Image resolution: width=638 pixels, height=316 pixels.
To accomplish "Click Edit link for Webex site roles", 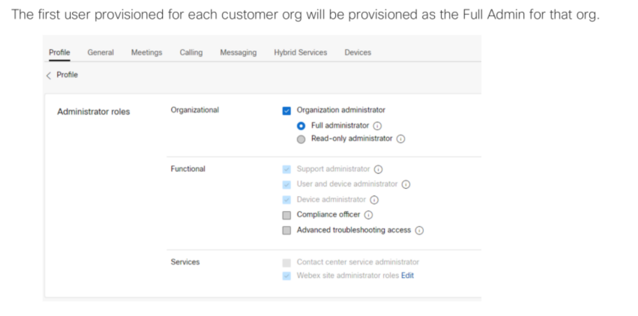I will tap(408, 275).
